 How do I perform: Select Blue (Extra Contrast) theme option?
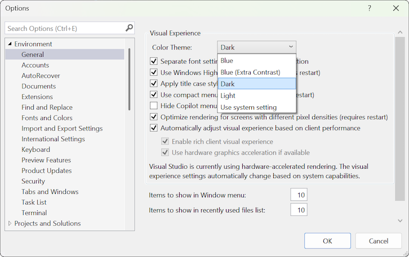pos(257,72)
